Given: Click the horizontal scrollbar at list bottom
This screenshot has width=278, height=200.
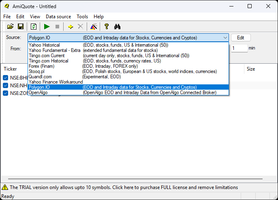Looking at the screenshot, I should pos(135,179).
